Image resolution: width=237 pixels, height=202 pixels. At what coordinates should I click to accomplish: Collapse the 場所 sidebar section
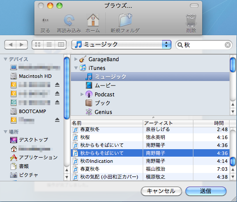click(5, 132)
